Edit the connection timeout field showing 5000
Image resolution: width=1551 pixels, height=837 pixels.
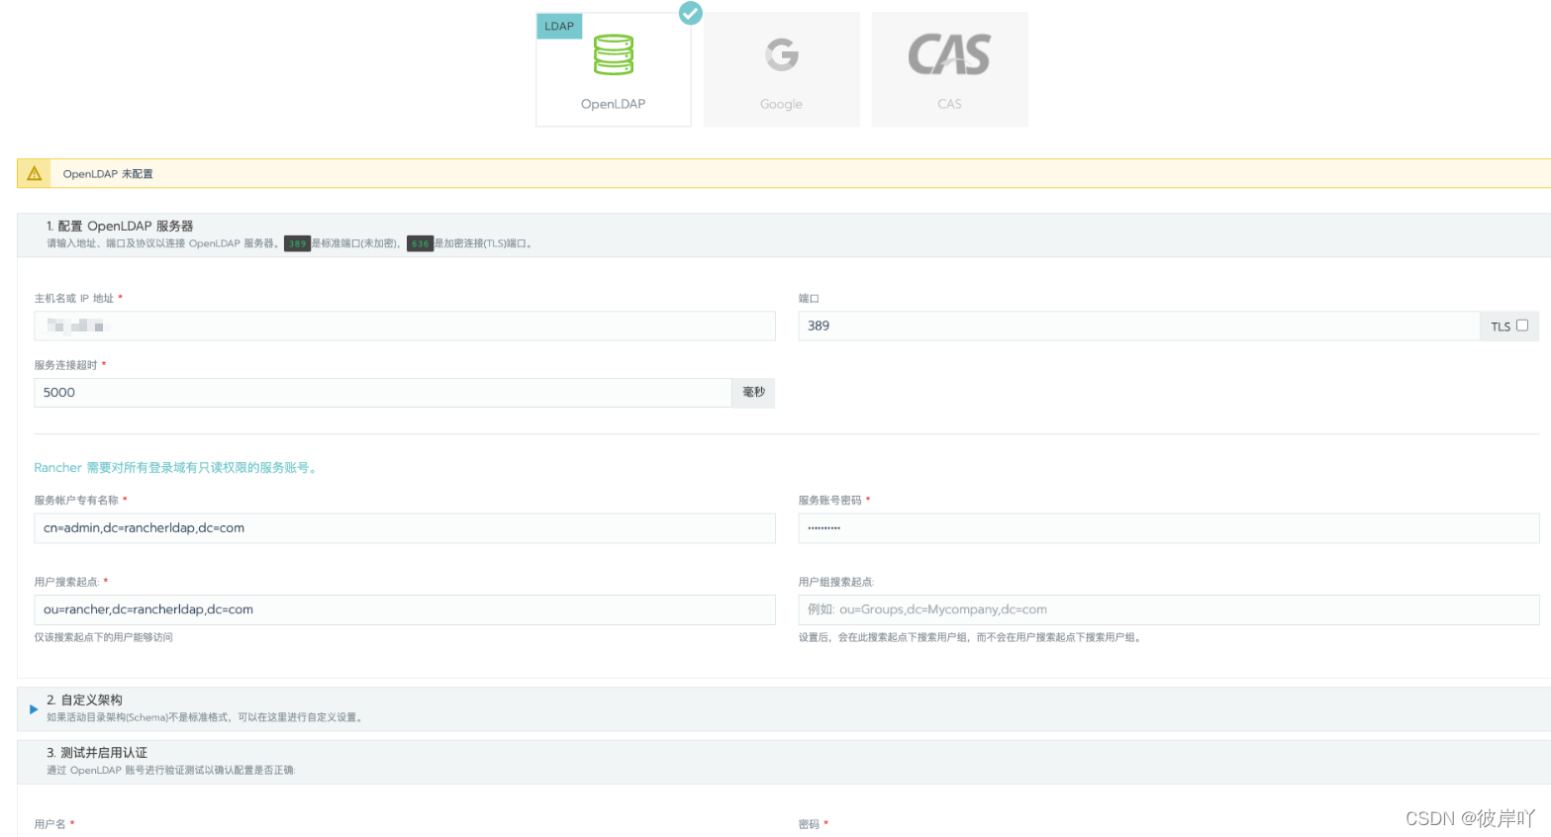[x=383, y=393]
